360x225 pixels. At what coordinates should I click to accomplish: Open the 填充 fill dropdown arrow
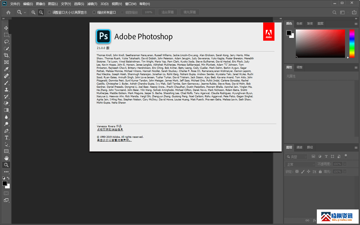click(344, 172)
